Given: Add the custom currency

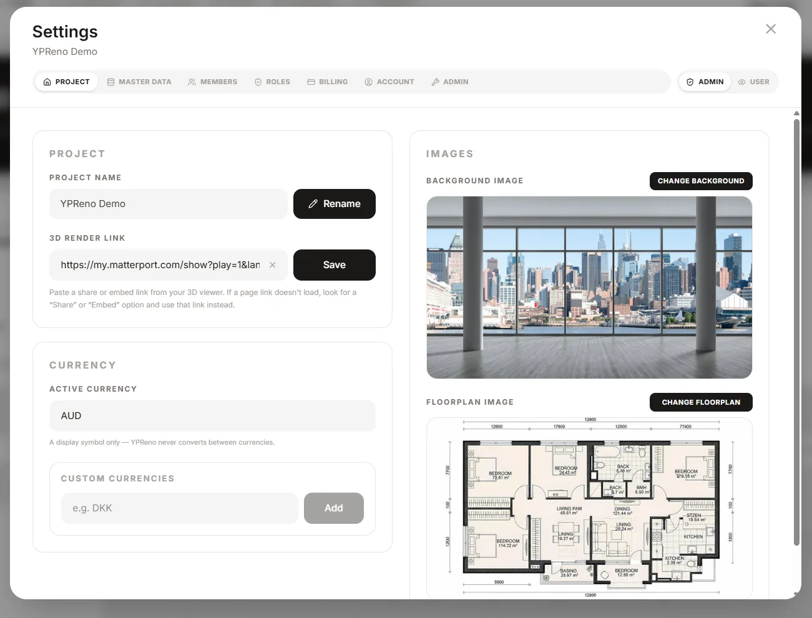Looking at the screenshot, I should point(334,508).
